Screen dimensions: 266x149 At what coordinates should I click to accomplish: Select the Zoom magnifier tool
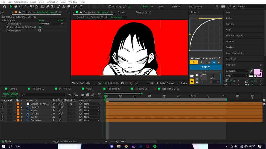(20, 6)
